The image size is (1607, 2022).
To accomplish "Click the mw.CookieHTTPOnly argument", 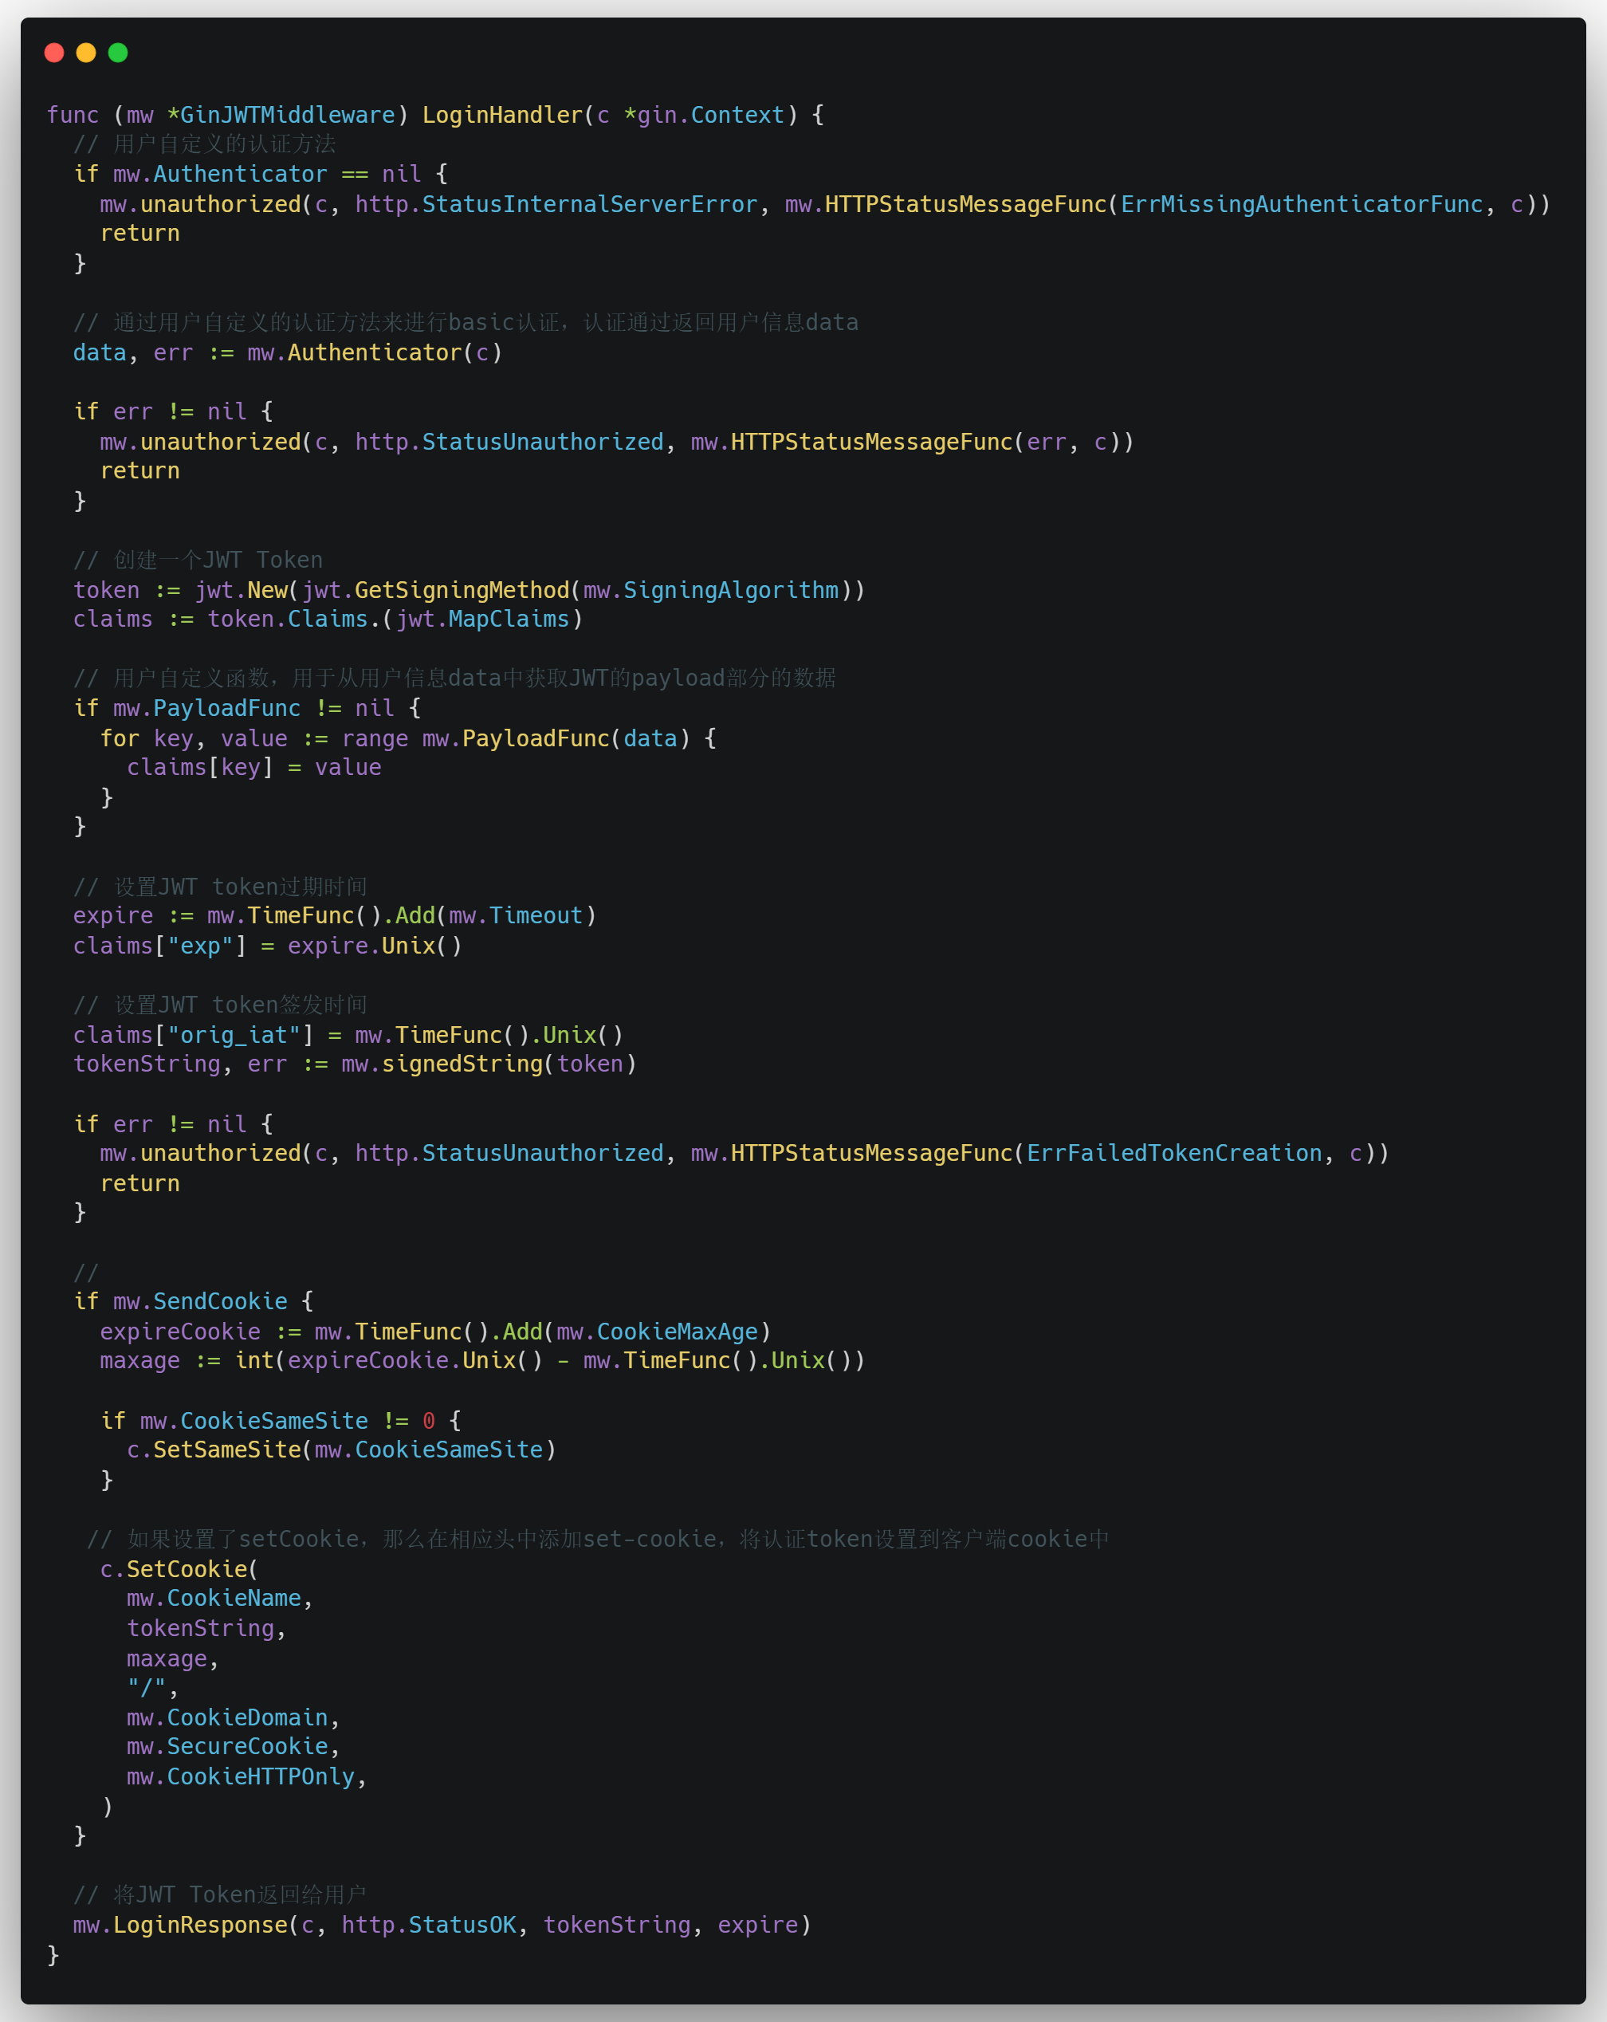I will pyautogui.click(x=241, y=1776).
